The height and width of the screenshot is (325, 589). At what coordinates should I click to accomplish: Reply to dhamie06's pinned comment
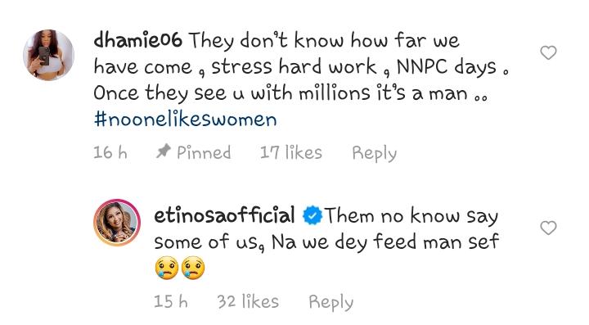pyautogui.click(x=374, y=153)
